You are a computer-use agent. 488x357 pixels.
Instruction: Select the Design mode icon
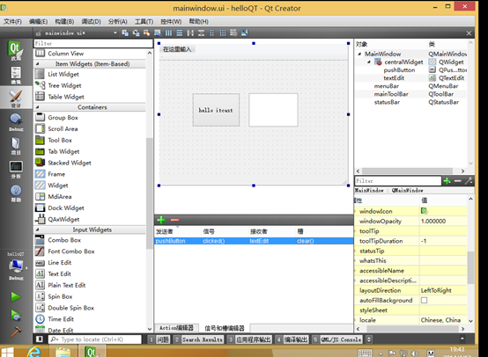coord(16,98)
